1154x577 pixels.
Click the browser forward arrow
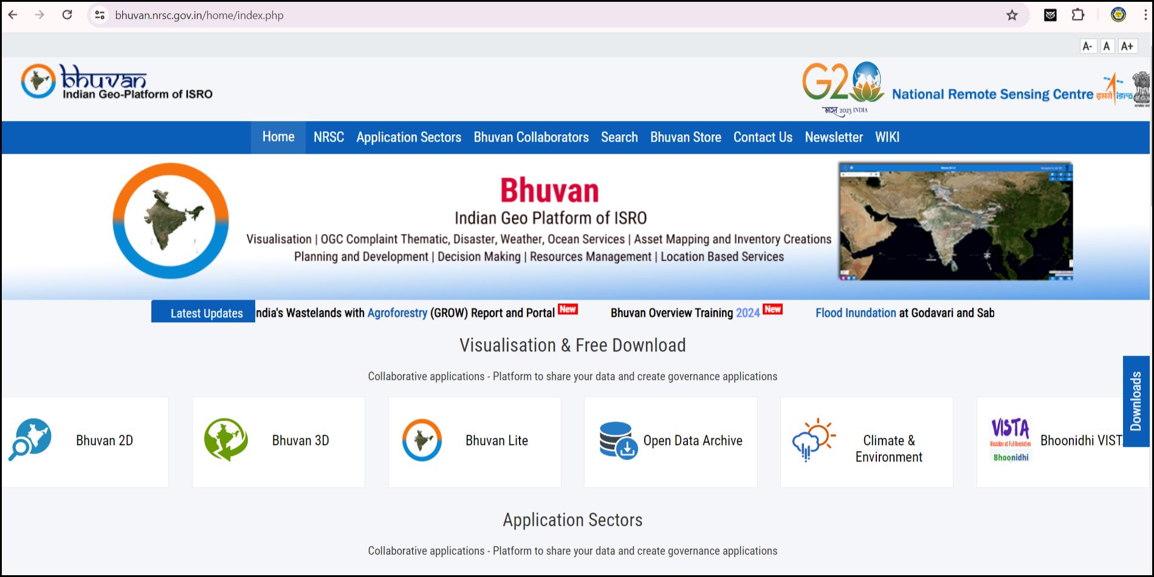(x=39, y=15)
